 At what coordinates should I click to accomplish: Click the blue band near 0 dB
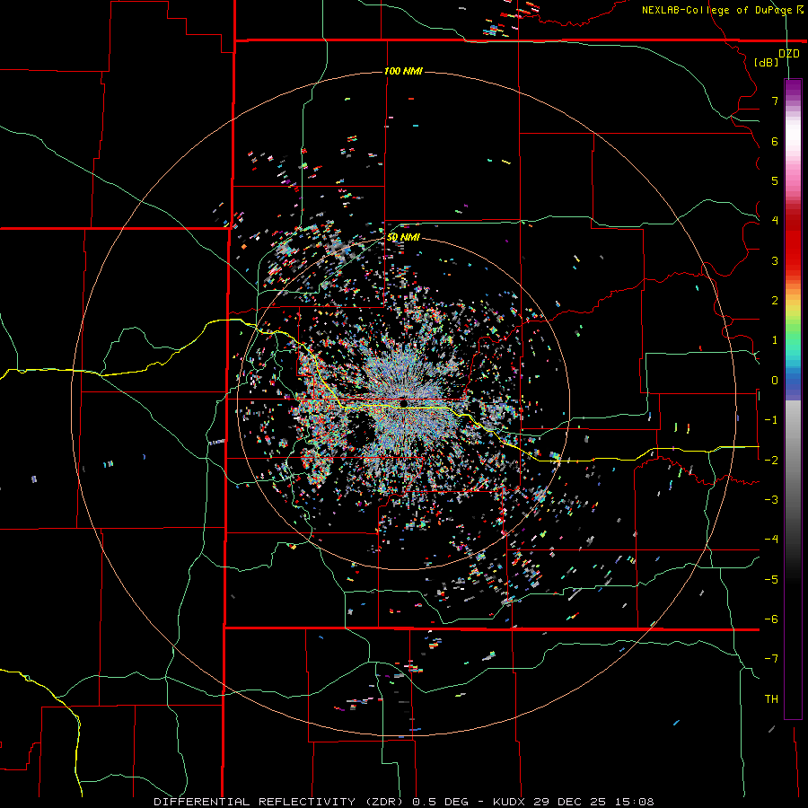click(793, 381)
